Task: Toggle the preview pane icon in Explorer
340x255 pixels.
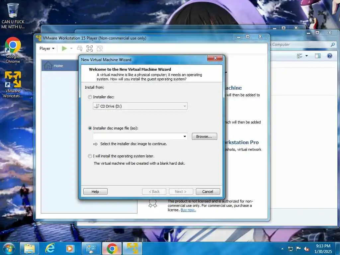Action: pos(317,56)
